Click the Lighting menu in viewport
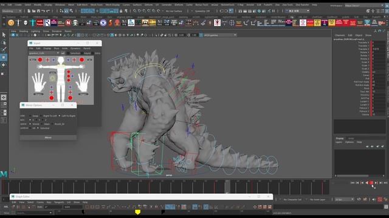The width and height of the screenshot is (389, 218). point(35,31)
